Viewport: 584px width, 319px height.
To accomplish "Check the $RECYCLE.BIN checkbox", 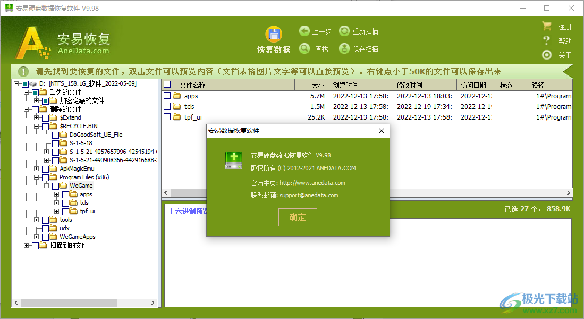I will click(46, 127).
